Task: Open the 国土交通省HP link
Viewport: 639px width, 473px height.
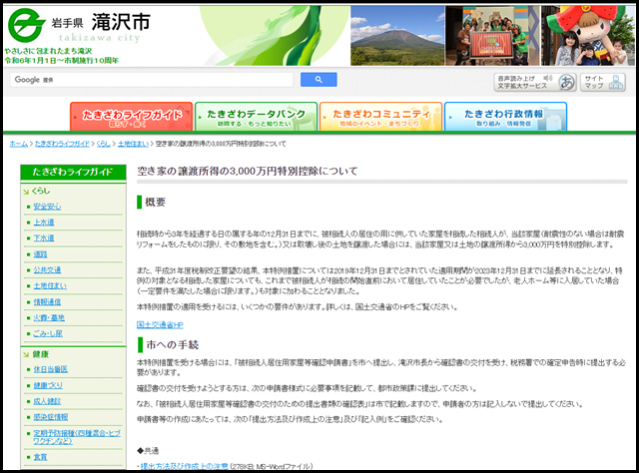Action: 160,324
